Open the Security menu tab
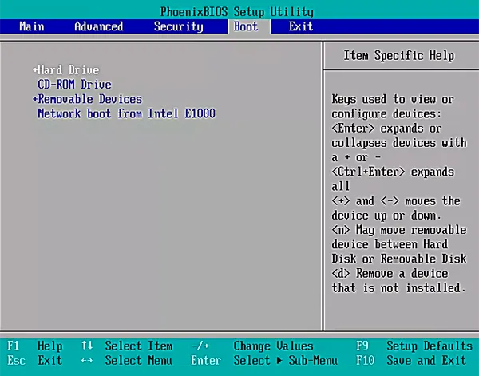Image resolution: width=479 pixels, height=376 pixels. click(178, 26)
